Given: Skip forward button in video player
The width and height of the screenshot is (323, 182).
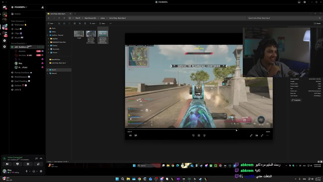Looking at the screenshot, I should click(204, 135).
